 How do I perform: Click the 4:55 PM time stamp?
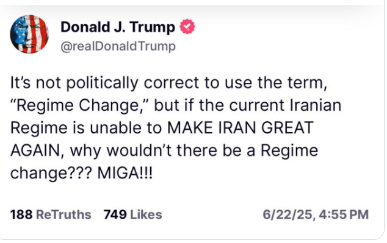click(x=344, y=214)
